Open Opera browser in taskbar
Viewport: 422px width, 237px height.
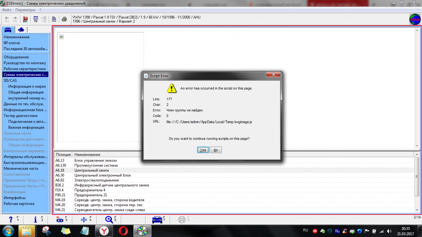pyautogui.click(x=123, y=231)
